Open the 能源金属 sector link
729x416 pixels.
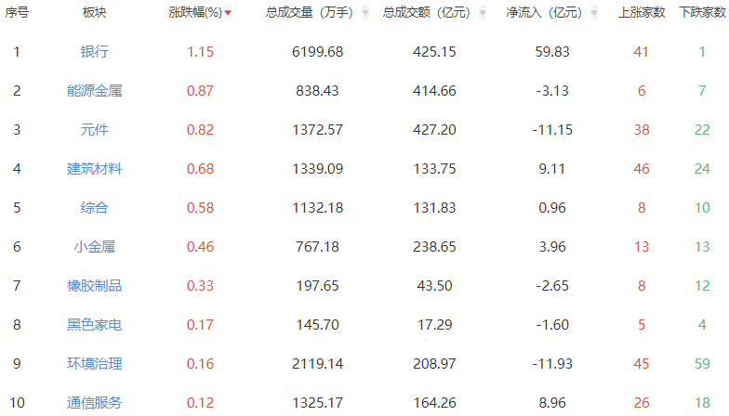pyautogui.click(x=94, y=91)
